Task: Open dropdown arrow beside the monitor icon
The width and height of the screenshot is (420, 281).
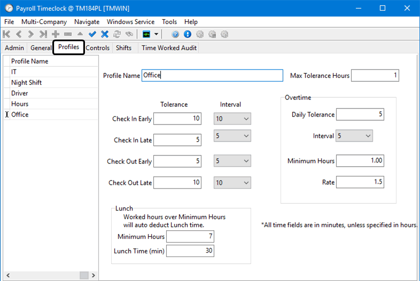Action: 157,34
